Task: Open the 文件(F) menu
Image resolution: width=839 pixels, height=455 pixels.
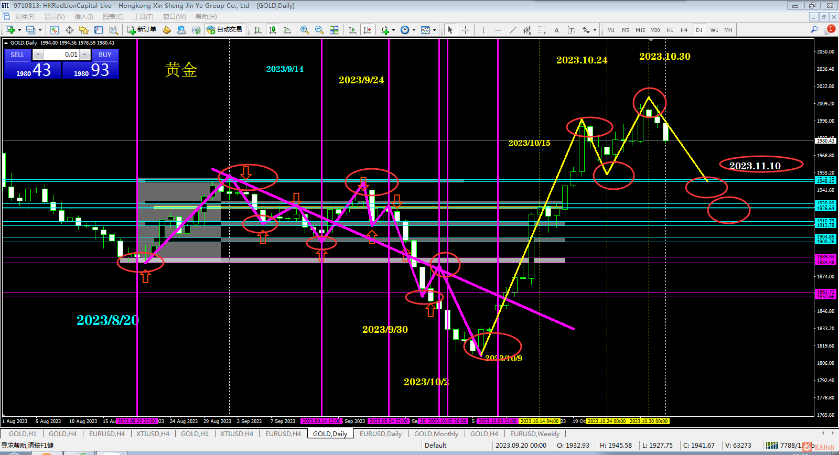Action: click(24, 17)
